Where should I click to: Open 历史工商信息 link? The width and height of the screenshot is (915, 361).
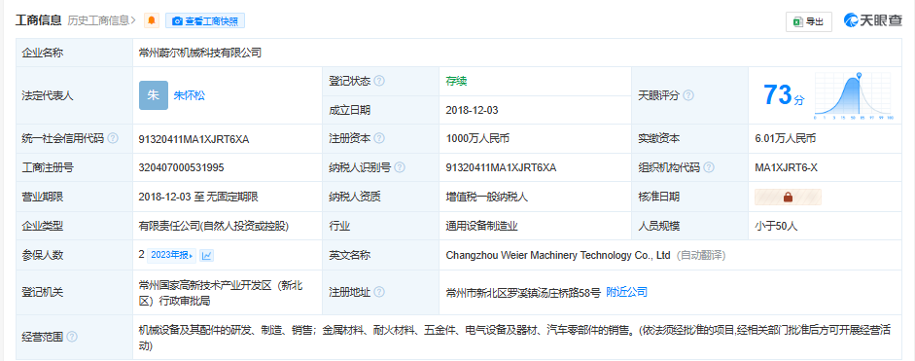(x=101, y=21)
